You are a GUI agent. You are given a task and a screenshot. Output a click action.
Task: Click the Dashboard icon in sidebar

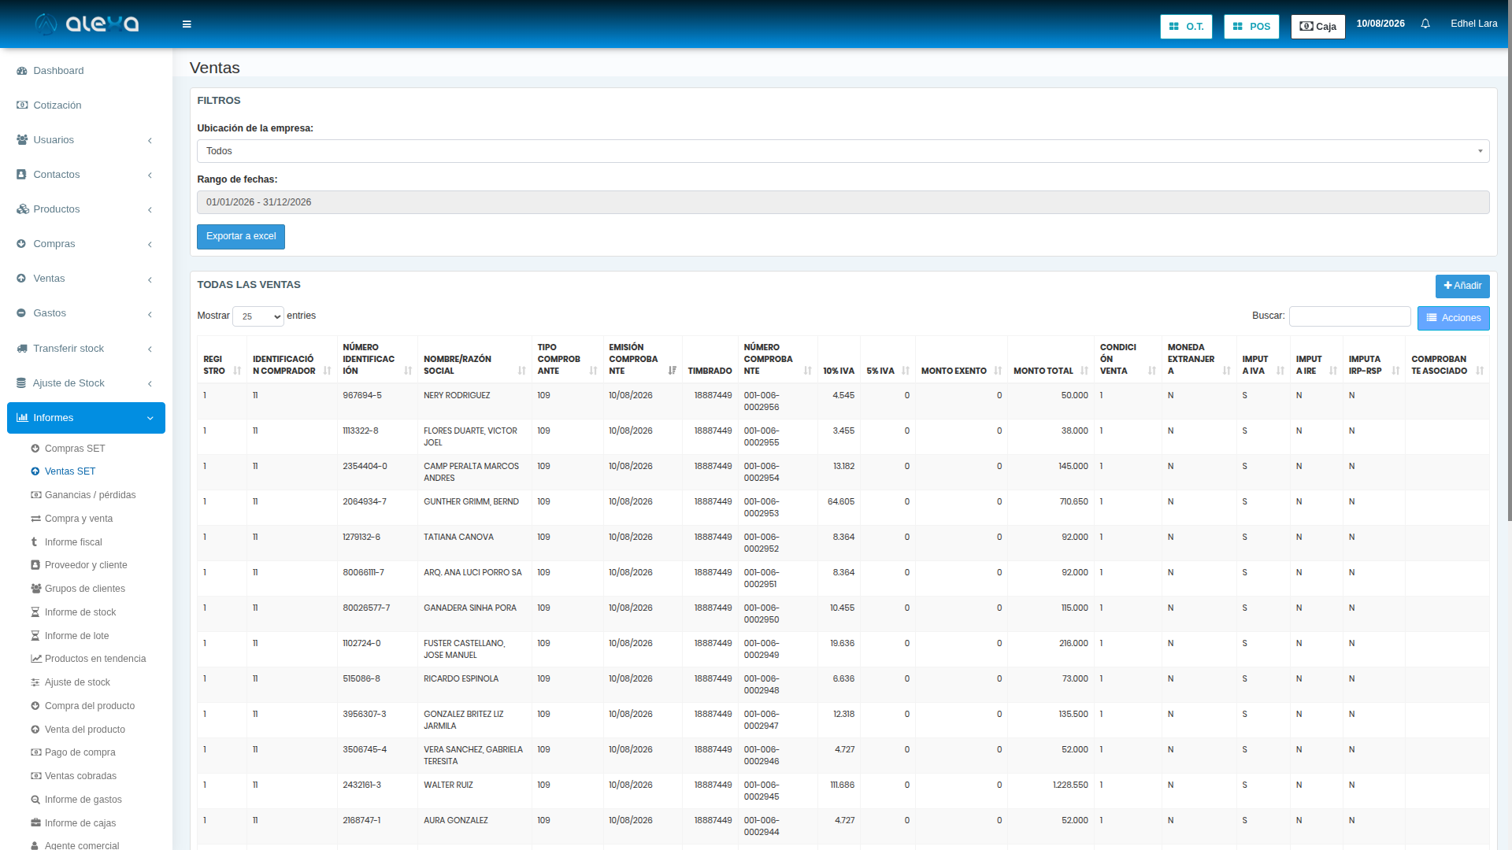[x=22, y=71]
